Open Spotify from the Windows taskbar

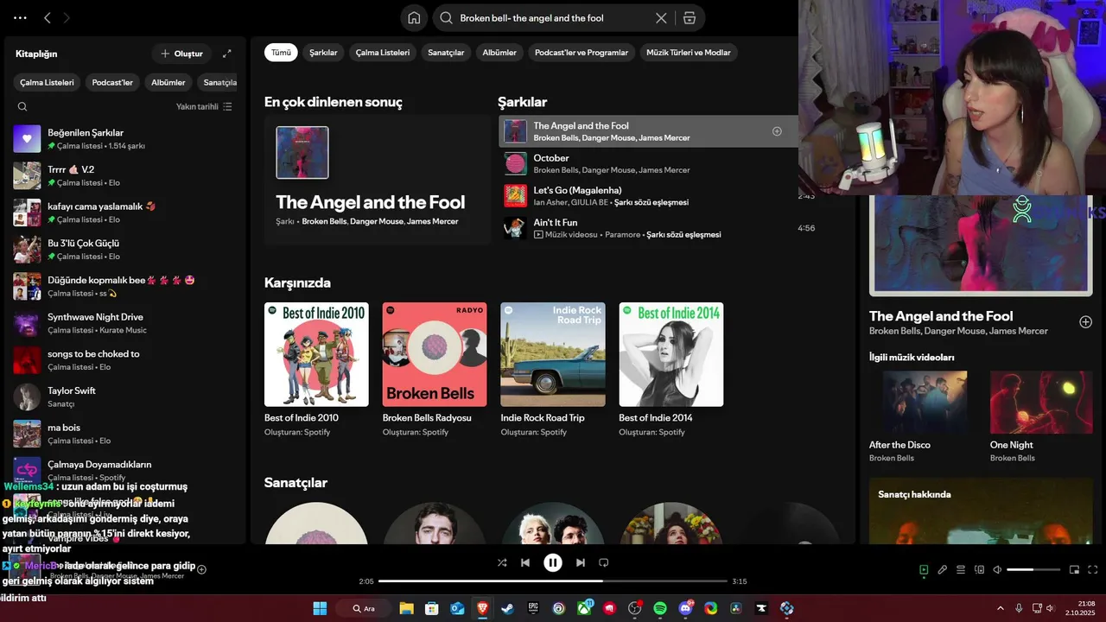click(660, 608)
